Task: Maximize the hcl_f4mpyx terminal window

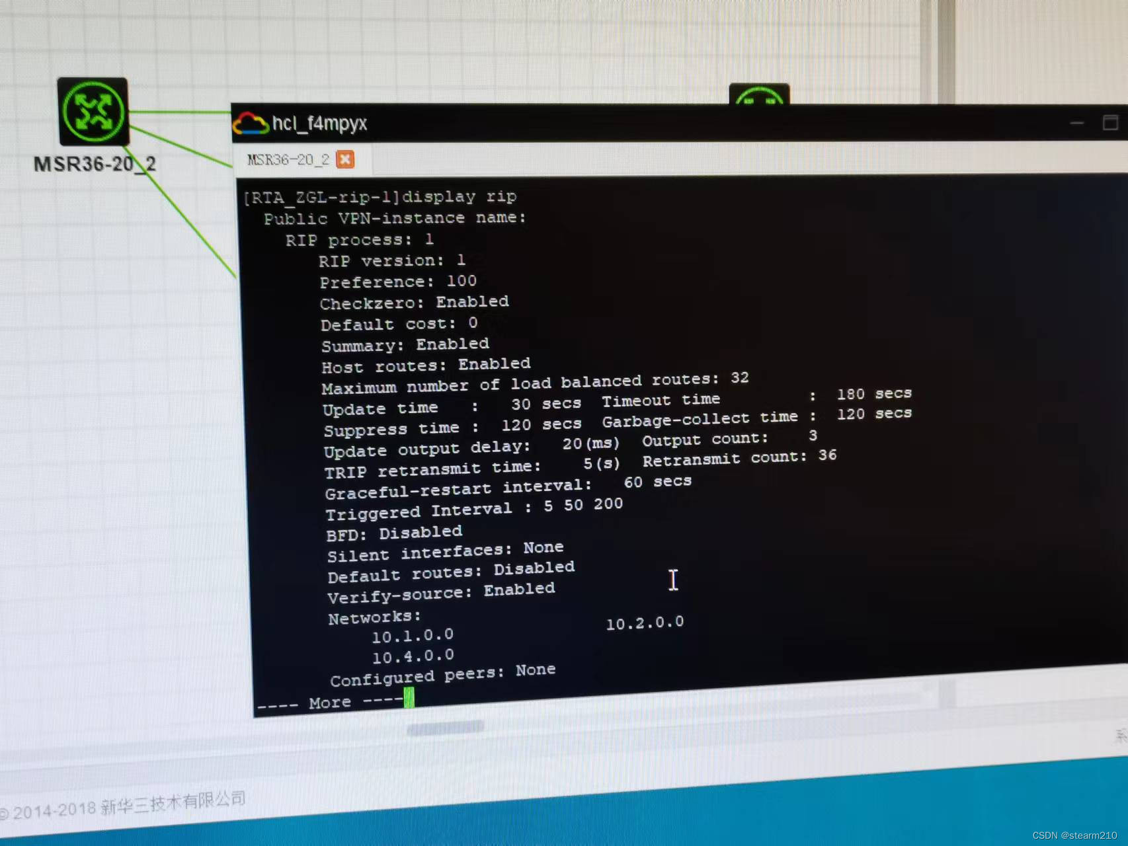Action: point(1110,122)
